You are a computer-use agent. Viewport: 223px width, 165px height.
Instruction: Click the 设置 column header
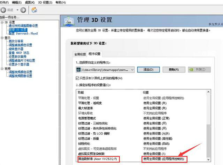click(x=146, y=93)
